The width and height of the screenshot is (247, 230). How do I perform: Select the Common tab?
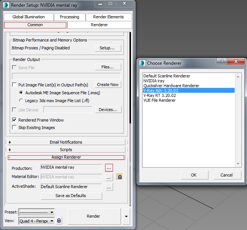[x=35, y=25]
